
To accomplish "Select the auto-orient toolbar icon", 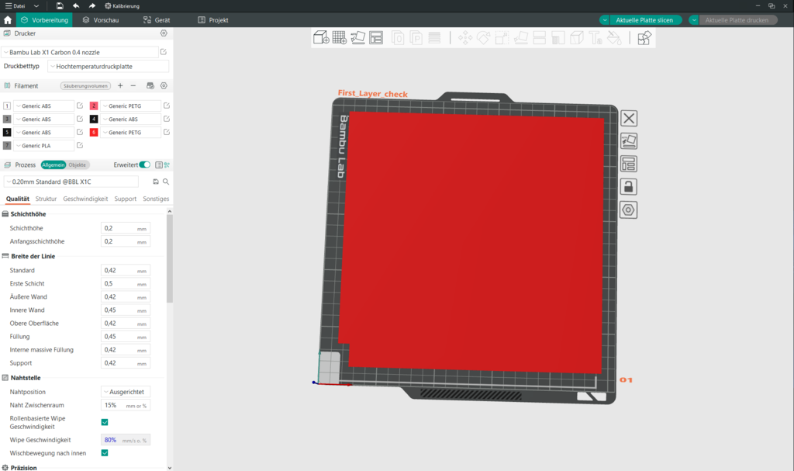I will [357, 36].
